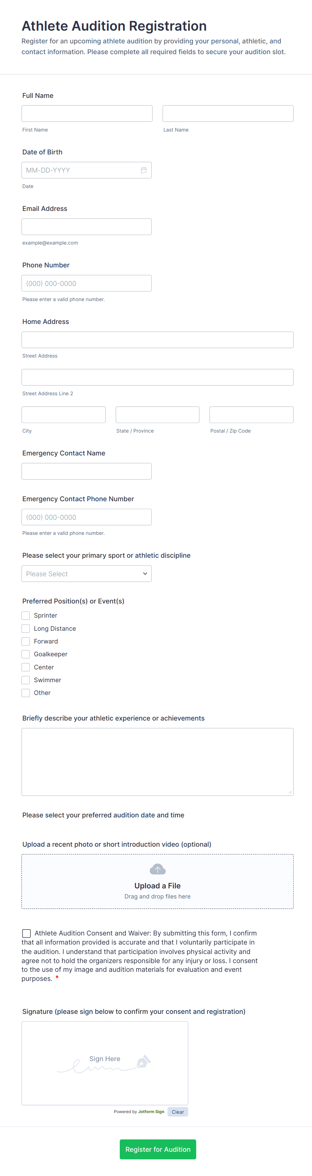312x1176 pixels.
Task: Click the Register for Audition button
Action: click(x=158, y=1149)
